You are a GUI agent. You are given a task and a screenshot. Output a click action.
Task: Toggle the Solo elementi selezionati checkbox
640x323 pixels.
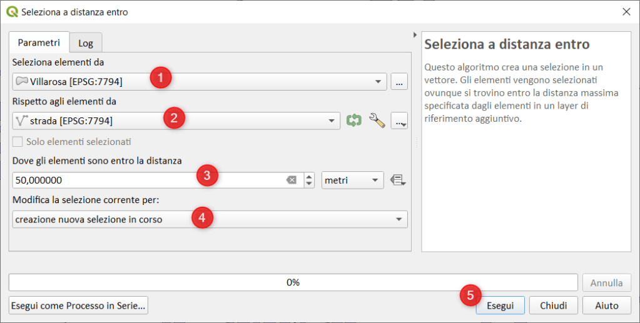(x=19, y=141)
